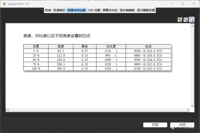This screenshot has height=133, width=200.
Task: Click brightness value 122.8
Action: pos(61,55)
